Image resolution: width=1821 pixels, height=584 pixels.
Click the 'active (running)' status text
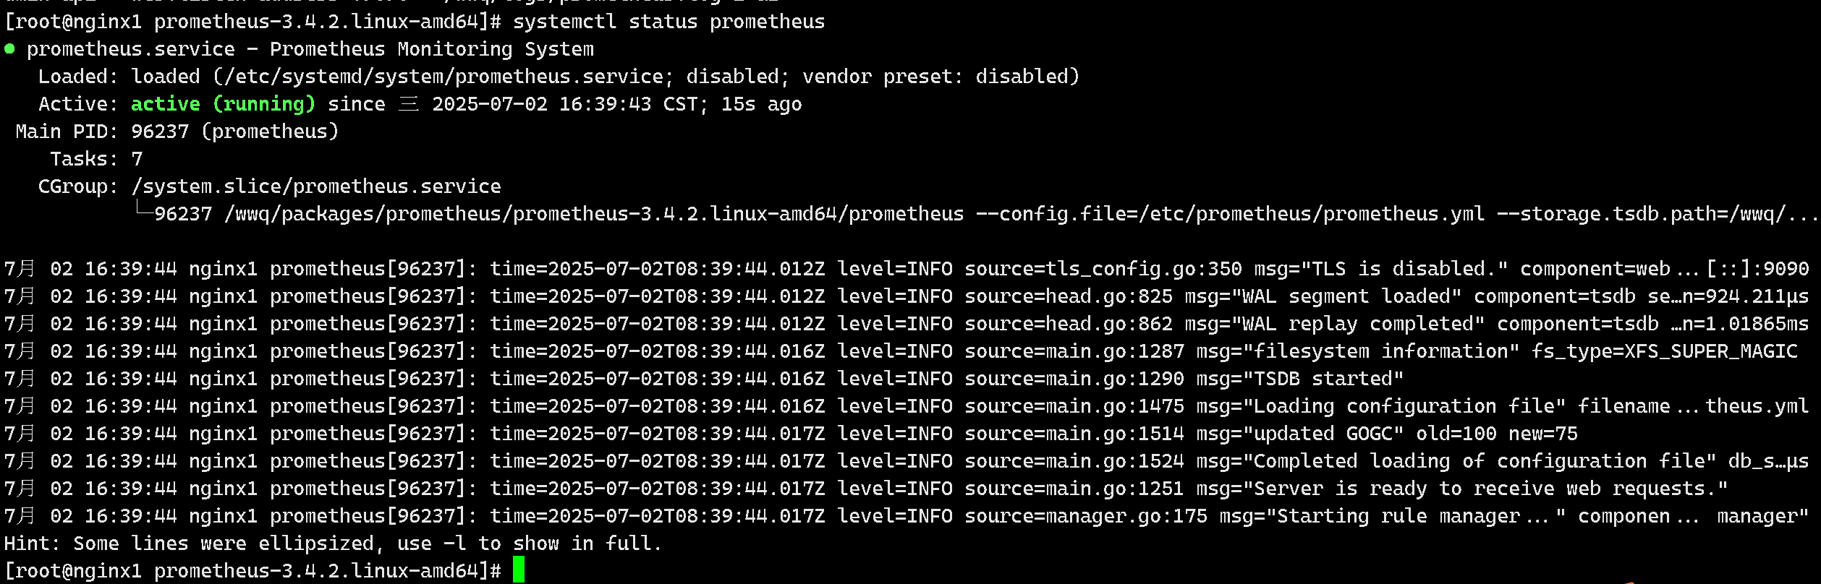tap(223, 104)
